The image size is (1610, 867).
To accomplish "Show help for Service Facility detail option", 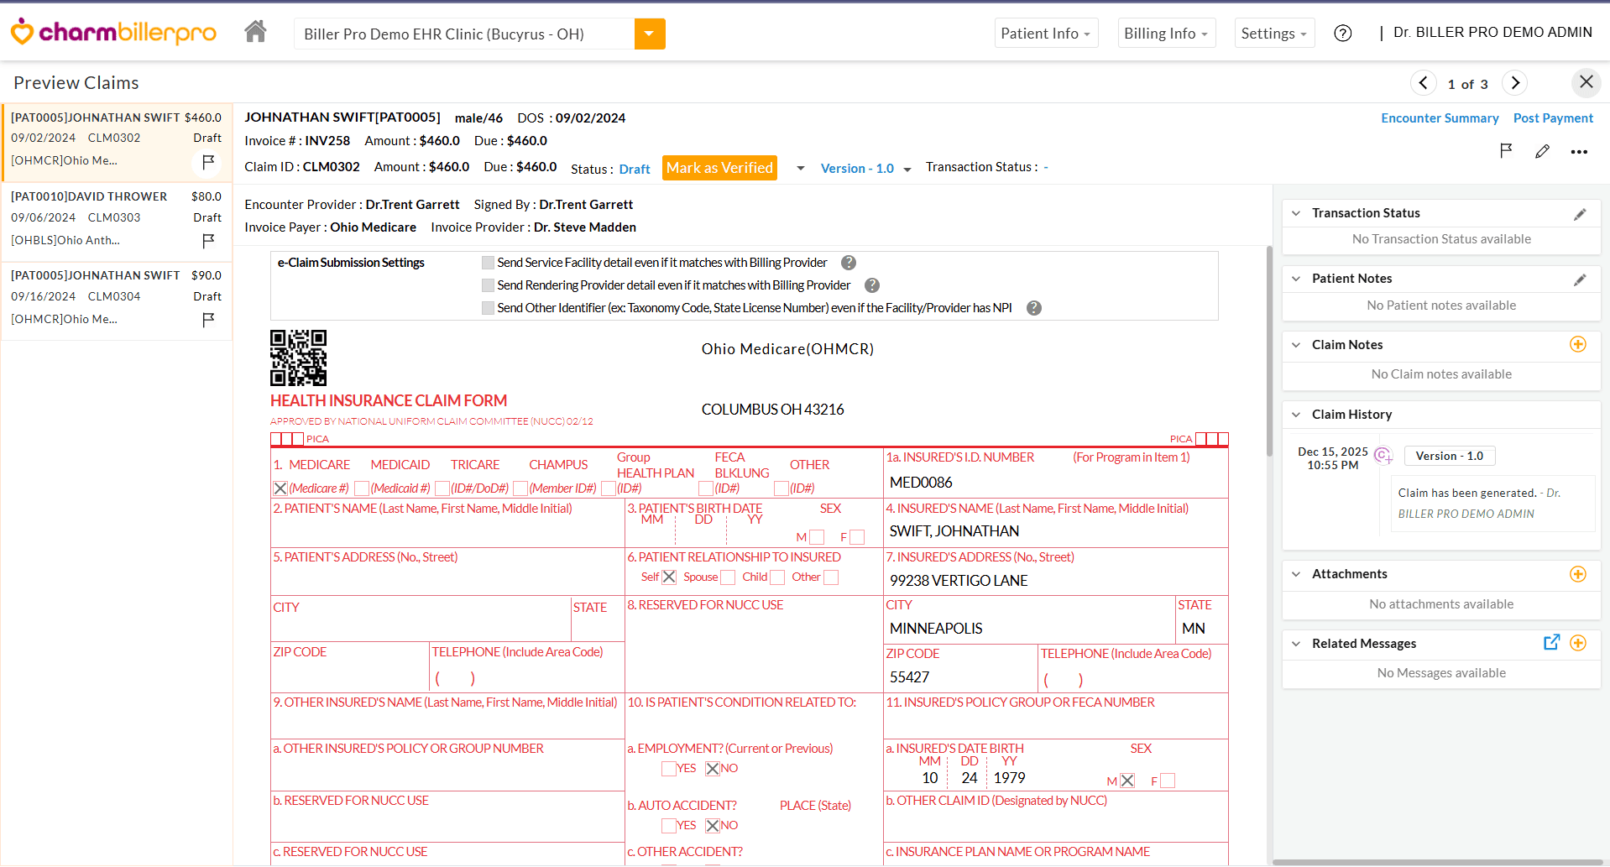I will (x=849, y=263).
